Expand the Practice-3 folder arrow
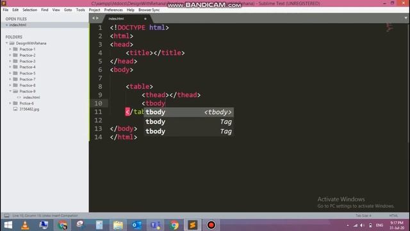Image resolution: width=410 pixels, height=231 pixels. tap(10, 61)
